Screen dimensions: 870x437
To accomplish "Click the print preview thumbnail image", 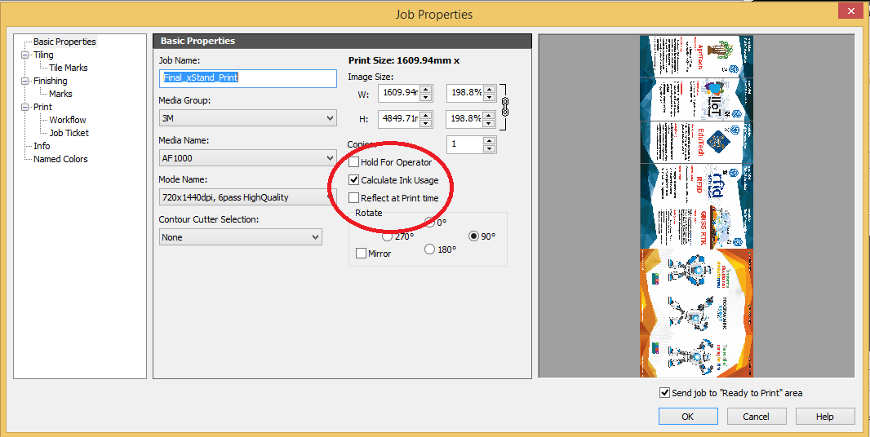I will point(695,206).
